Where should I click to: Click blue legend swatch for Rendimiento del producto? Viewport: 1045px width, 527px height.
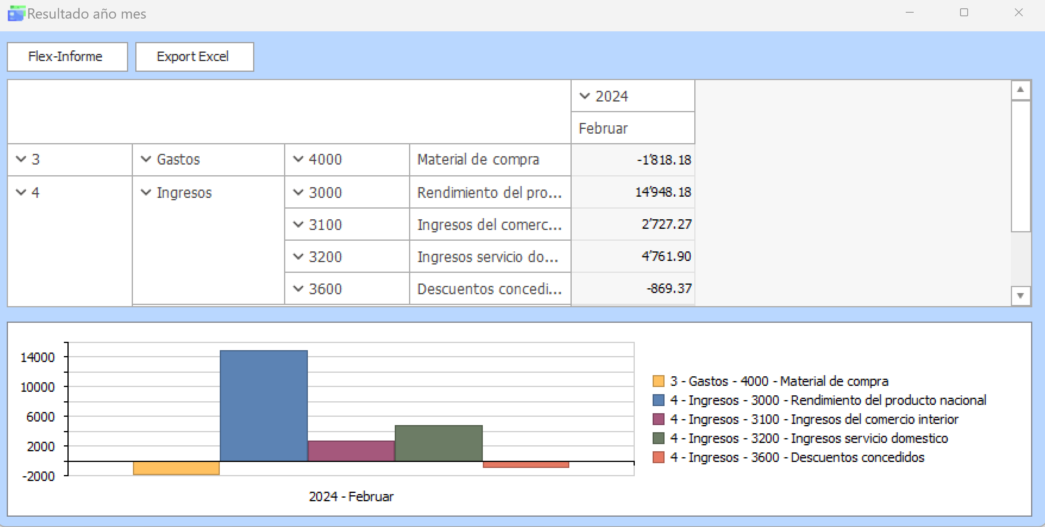(658, 400)
